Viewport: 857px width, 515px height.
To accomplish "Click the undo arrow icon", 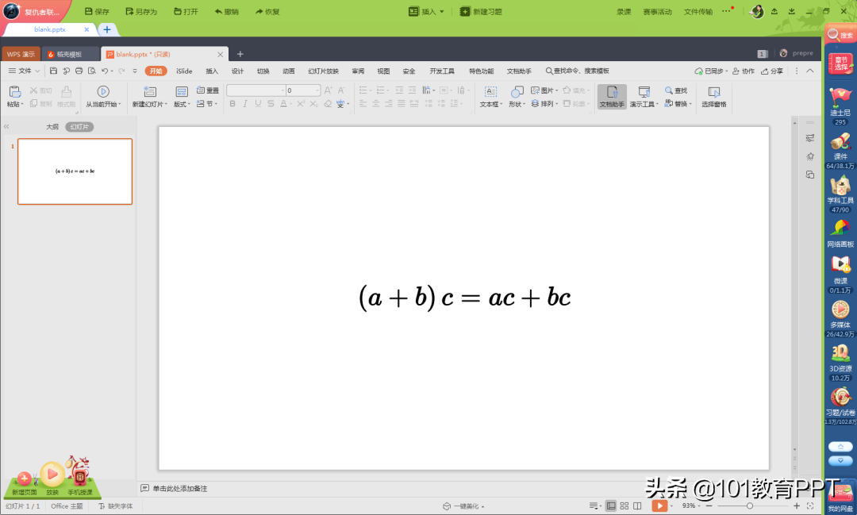I will tap(105, 71).
